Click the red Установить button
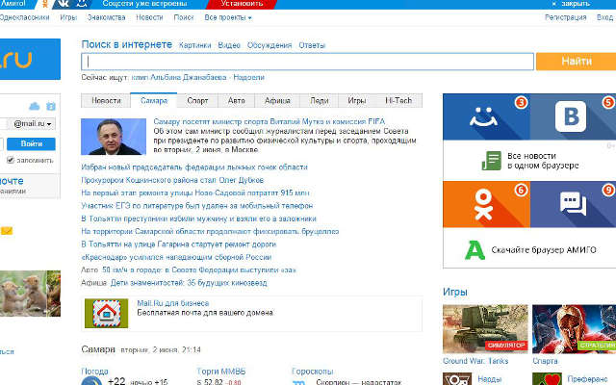The height and width of the screenshot is (385, 616). [x=242, y=4]
